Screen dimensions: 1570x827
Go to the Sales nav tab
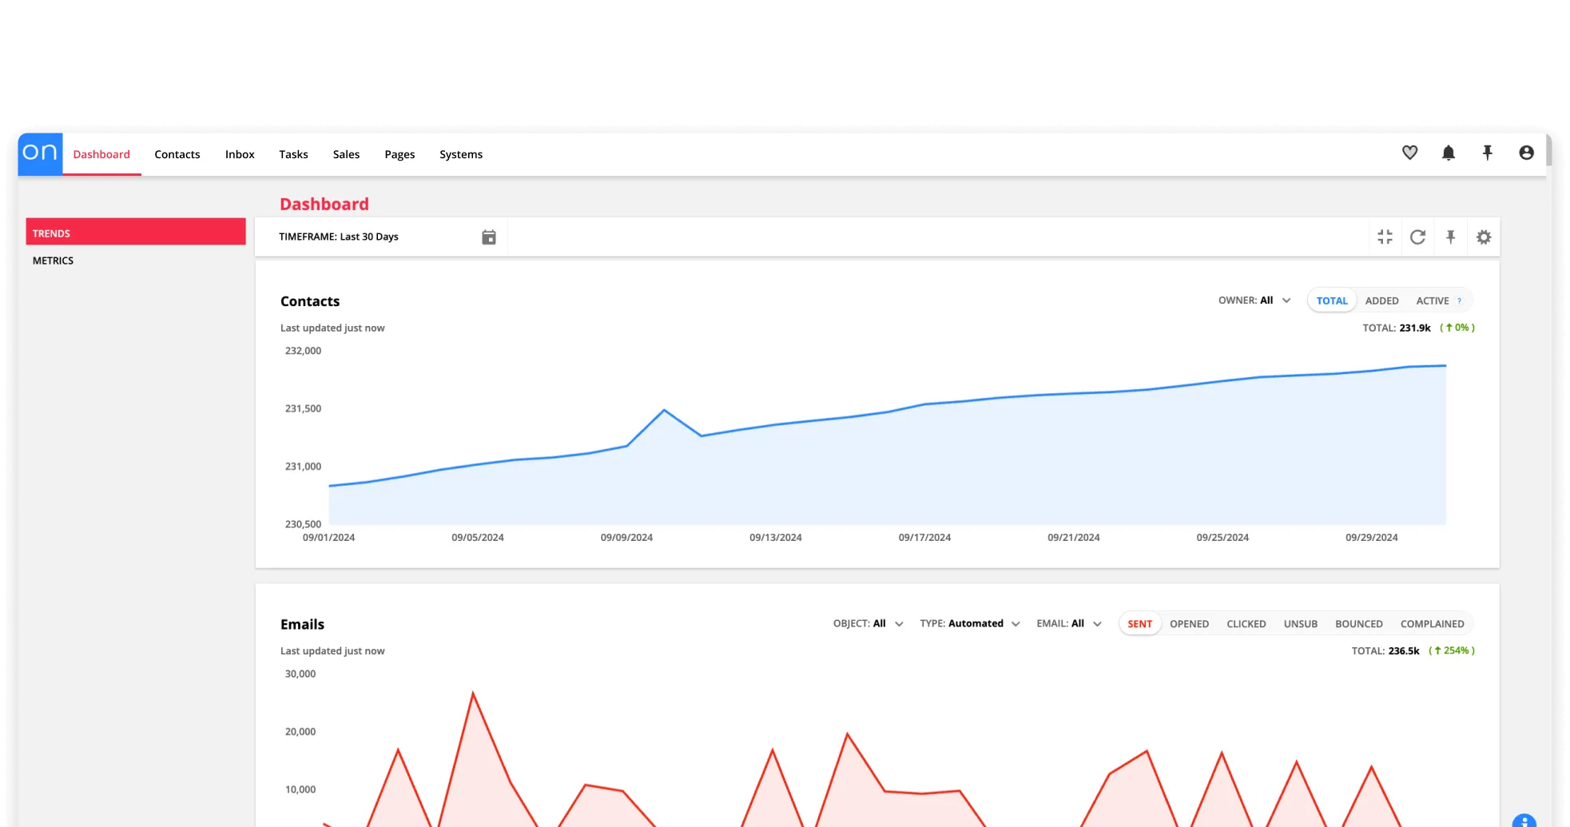(x=346, y=154)
